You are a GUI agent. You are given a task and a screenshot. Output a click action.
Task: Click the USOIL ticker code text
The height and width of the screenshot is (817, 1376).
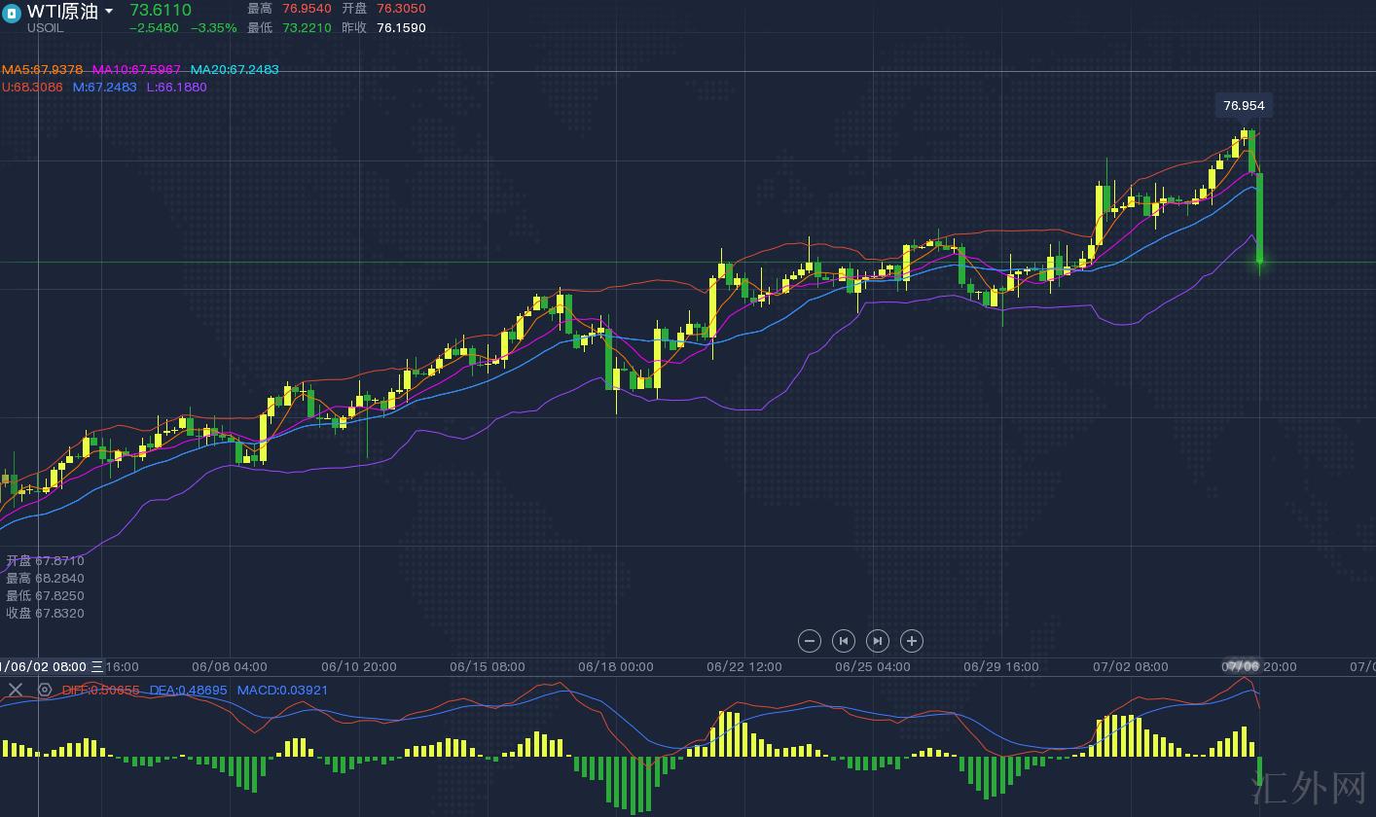[x=45, y=28]
